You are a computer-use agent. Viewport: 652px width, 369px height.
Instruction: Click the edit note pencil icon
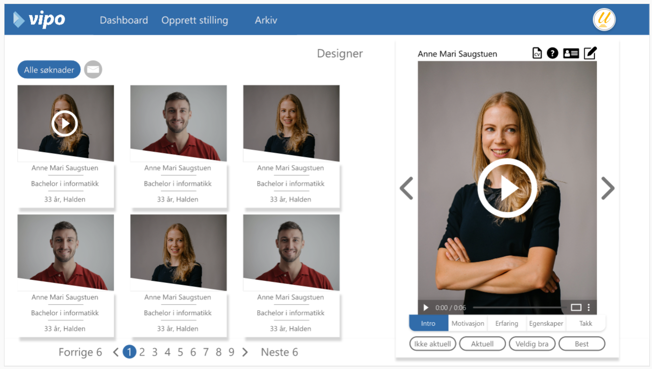[590, 53]
